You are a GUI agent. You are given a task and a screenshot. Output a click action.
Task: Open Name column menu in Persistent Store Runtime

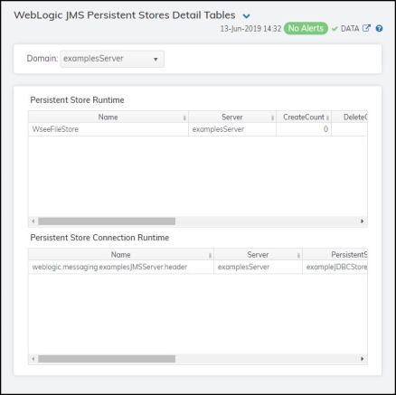coord(184,118)
